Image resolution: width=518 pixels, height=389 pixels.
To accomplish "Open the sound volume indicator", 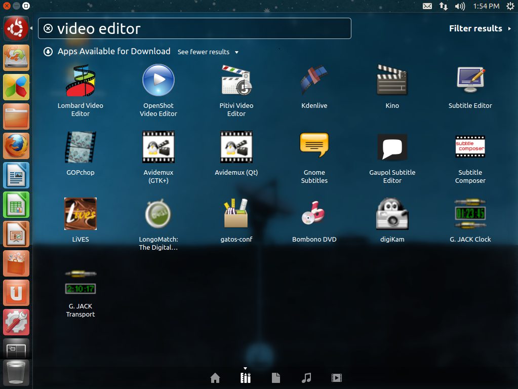I will pyautogui.click(x=460, y=6).
